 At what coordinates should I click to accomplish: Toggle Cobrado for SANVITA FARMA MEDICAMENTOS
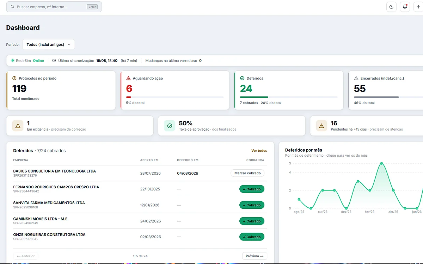pyautogui.click(x=252, y=205)
